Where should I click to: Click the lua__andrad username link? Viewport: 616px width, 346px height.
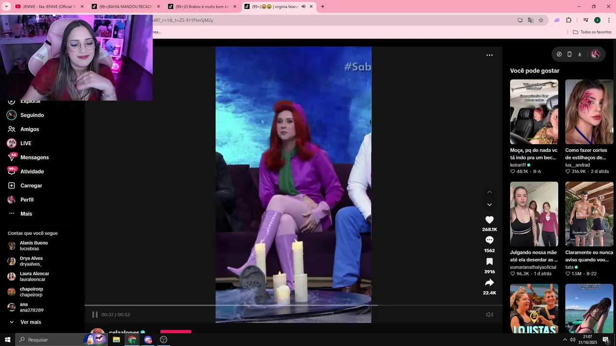[577, 165]
